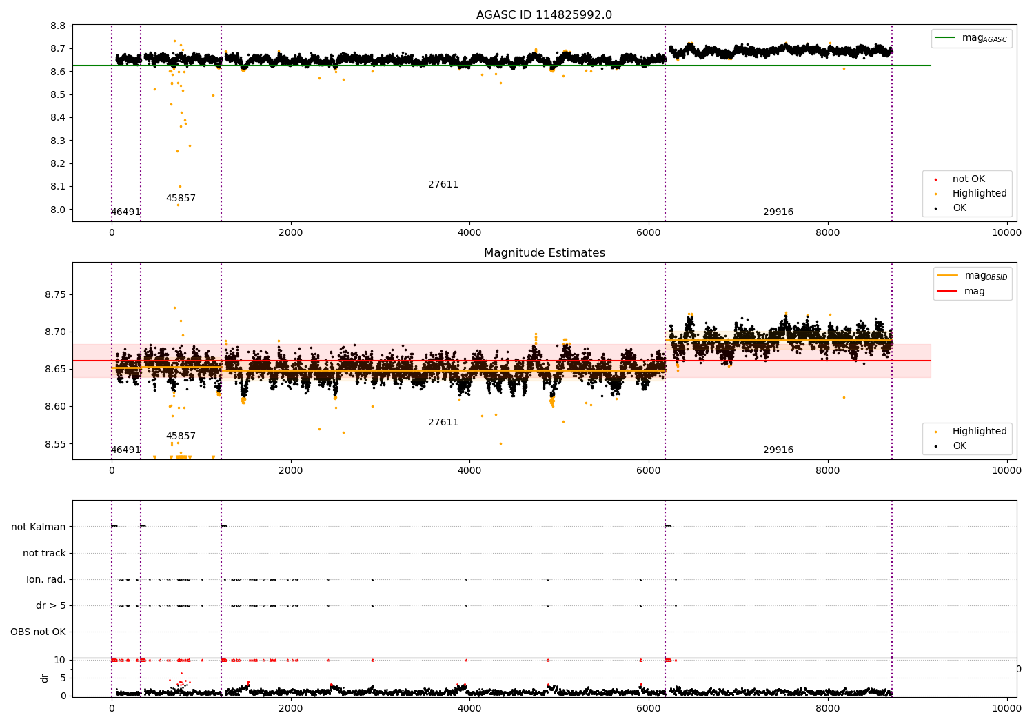The height and width of the screenshot is (724, 1034).
Task: Click y-axis tick 8.8 in the top plot
Action: pyautogui.click(x=59, y=26)
